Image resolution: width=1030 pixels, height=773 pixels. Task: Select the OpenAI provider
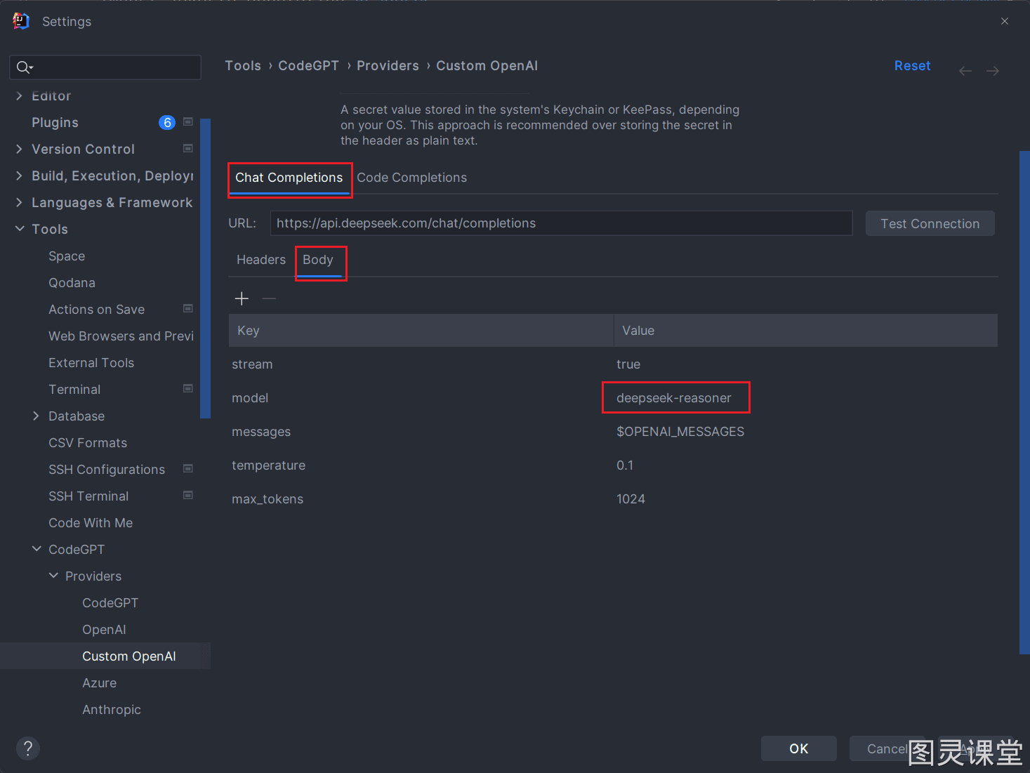point(104,630)
